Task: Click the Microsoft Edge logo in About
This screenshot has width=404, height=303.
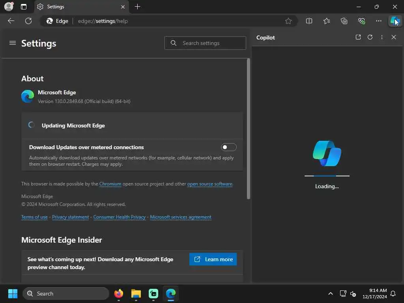Action: pos(28,96)
